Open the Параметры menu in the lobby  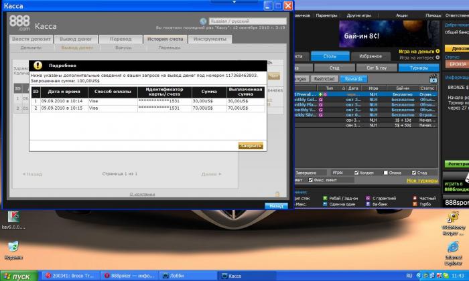click(x=326, y=15)
